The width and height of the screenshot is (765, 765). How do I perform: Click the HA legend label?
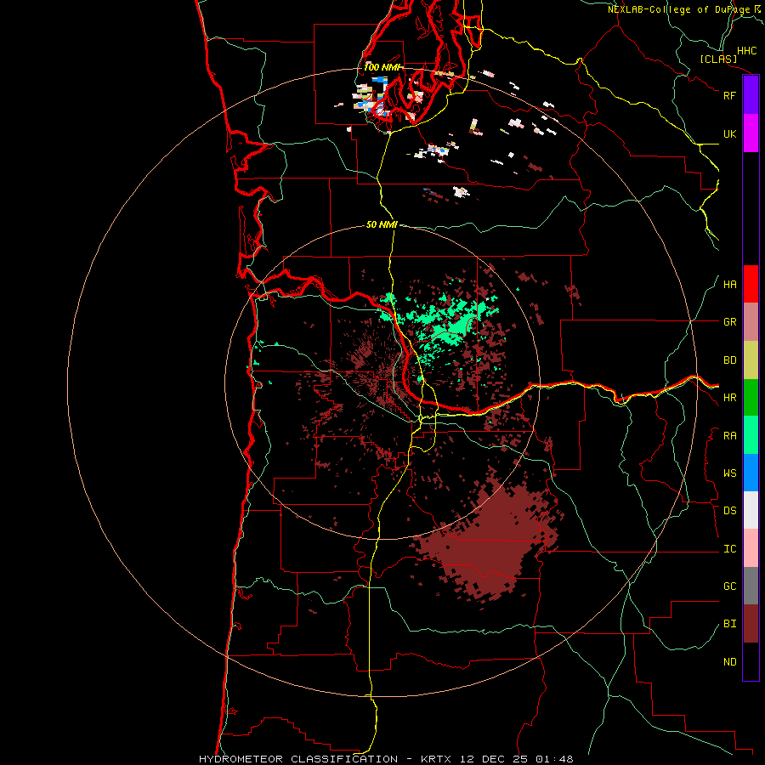pos(729,285)
